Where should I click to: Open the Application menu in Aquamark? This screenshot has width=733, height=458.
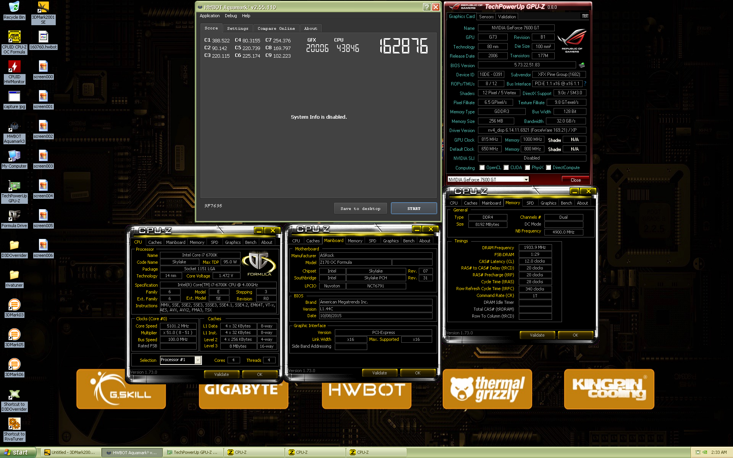pyautogui.click(x=210, y=16)
